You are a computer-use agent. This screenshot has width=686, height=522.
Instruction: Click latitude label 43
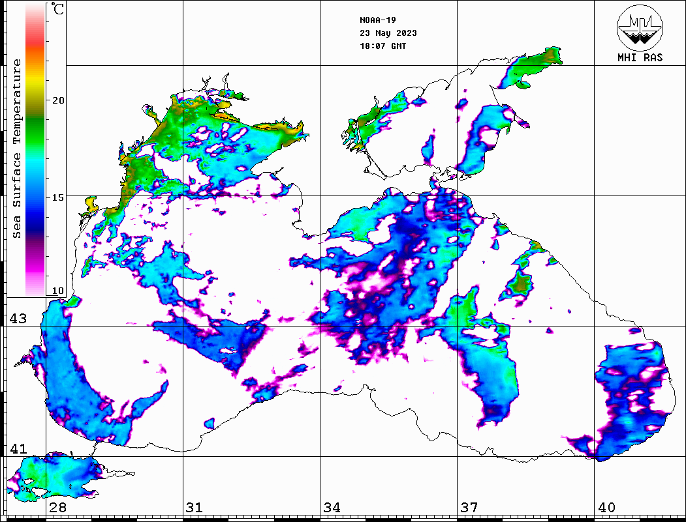click(x=18, y=319)
